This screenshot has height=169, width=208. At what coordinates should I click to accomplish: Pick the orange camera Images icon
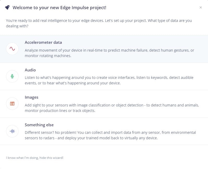coord(12,104)
